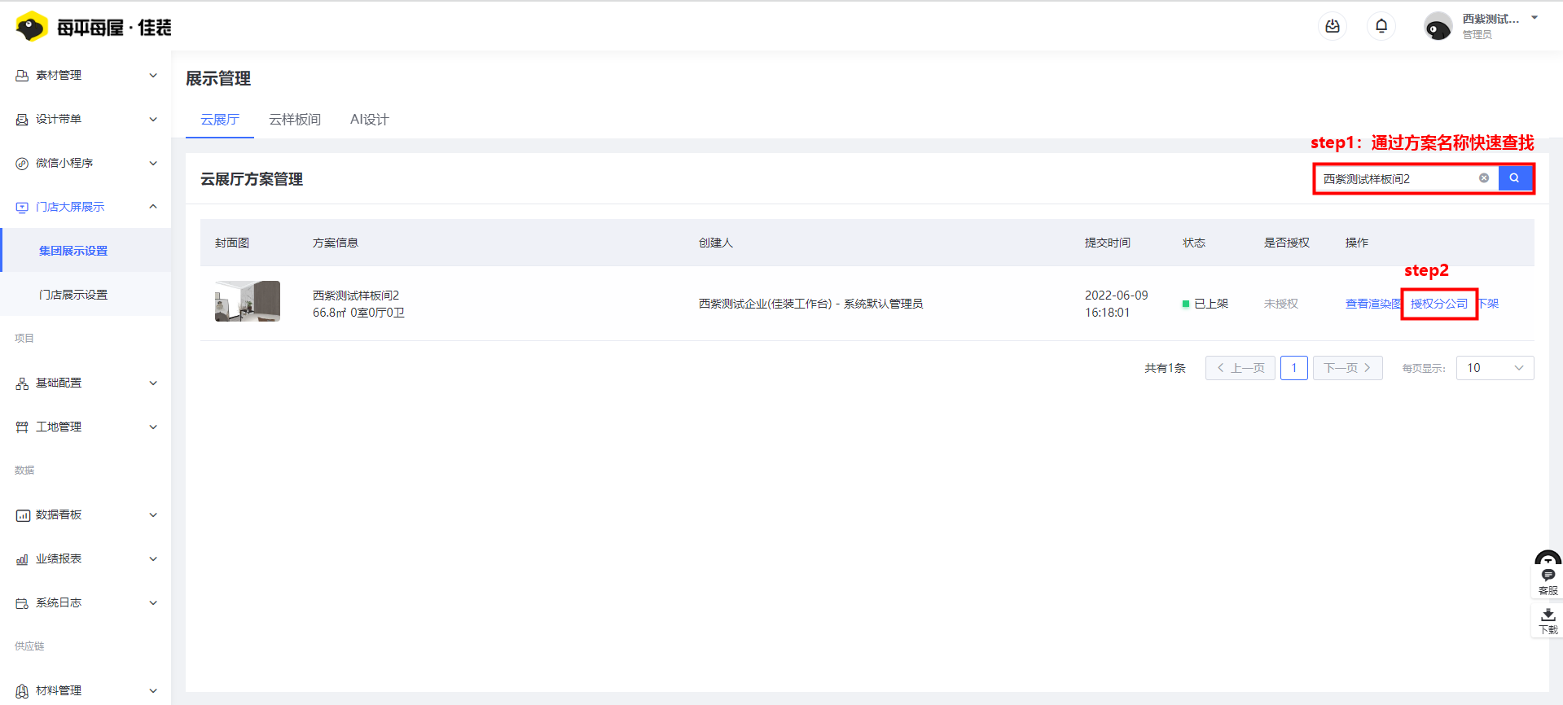Image resolution: width=1563 pixels, height=705 pixels.
Task: Collapse the 门店大屏展示 menu arrow
Action: pyautogui.click(x=153, y=207)
